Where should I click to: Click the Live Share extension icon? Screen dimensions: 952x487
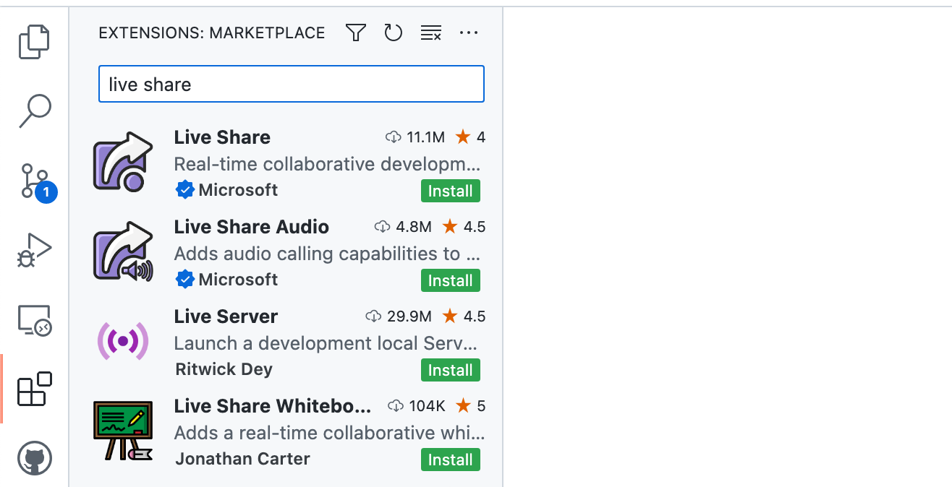[x=123, y=160]
